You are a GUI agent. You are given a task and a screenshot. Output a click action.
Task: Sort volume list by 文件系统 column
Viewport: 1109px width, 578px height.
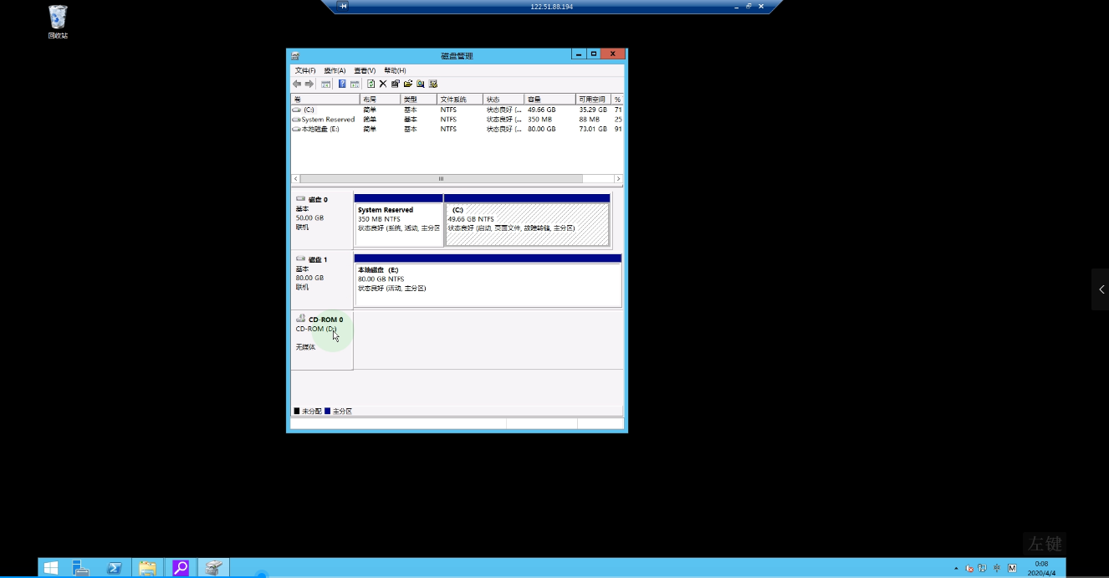pos(458,100)
